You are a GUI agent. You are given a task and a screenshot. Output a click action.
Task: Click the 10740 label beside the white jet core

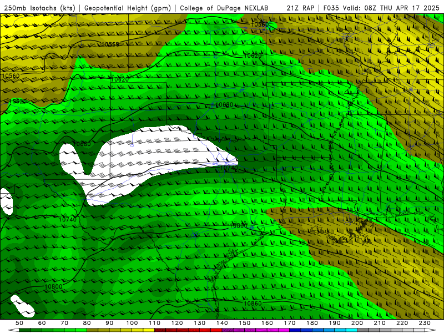pos(229,168)
